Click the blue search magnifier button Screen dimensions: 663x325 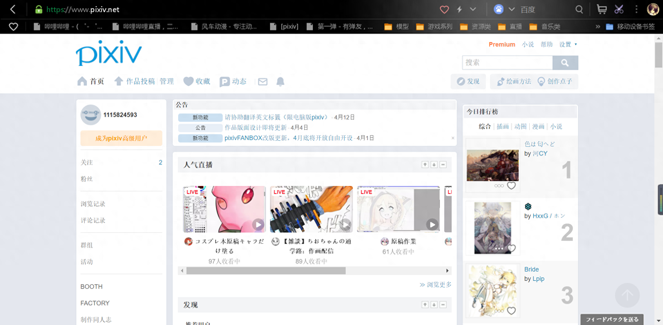click(x=565, y=63)
